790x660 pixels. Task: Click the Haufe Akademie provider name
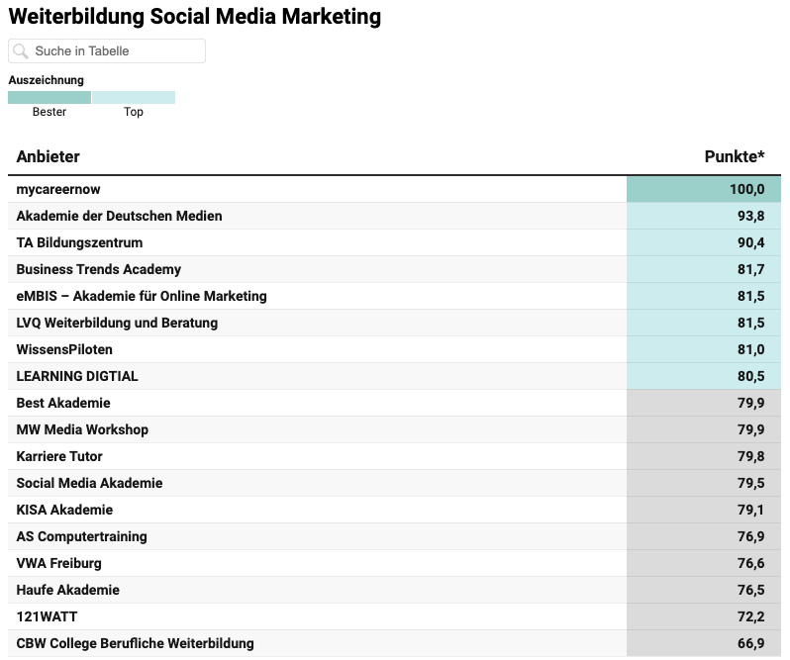coord(68,590)
